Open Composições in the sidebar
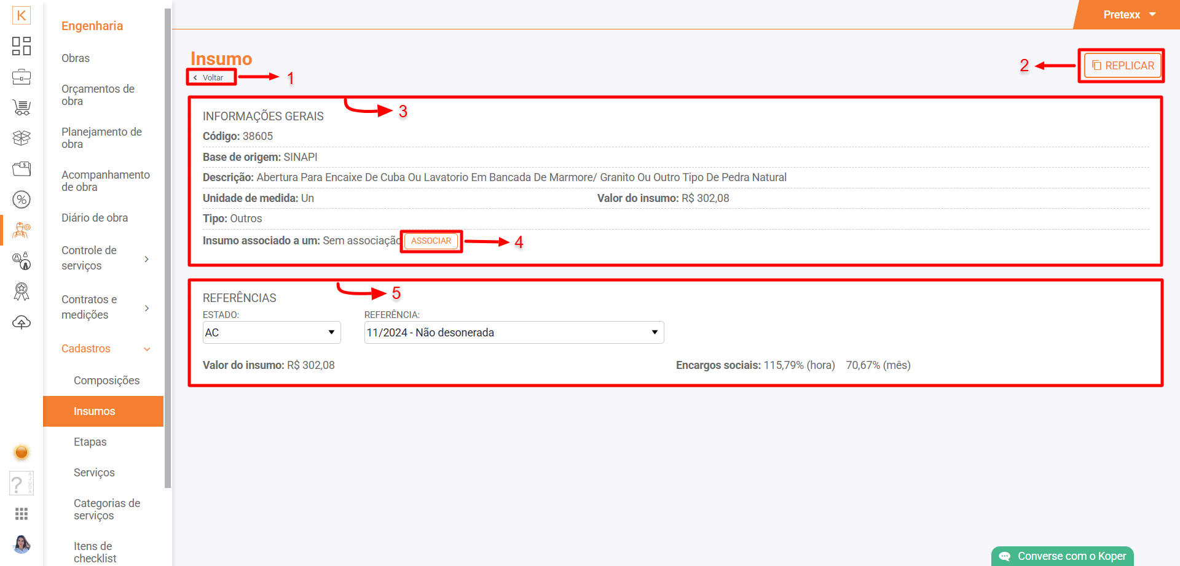Screen dimensions: 1180x566 pyautogui.click(x=106, y=381)
